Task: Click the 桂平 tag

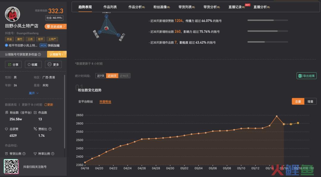Action: [40, 39]
